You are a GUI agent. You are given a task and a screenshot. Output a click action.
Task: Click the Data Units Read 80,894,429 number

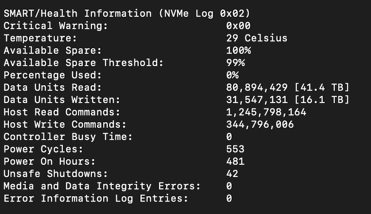pyautogui.click(x=257, y=87)
